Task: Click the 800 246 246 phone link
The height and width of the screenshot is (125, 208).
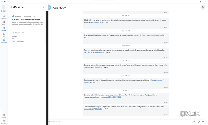Action: [88, 52]
